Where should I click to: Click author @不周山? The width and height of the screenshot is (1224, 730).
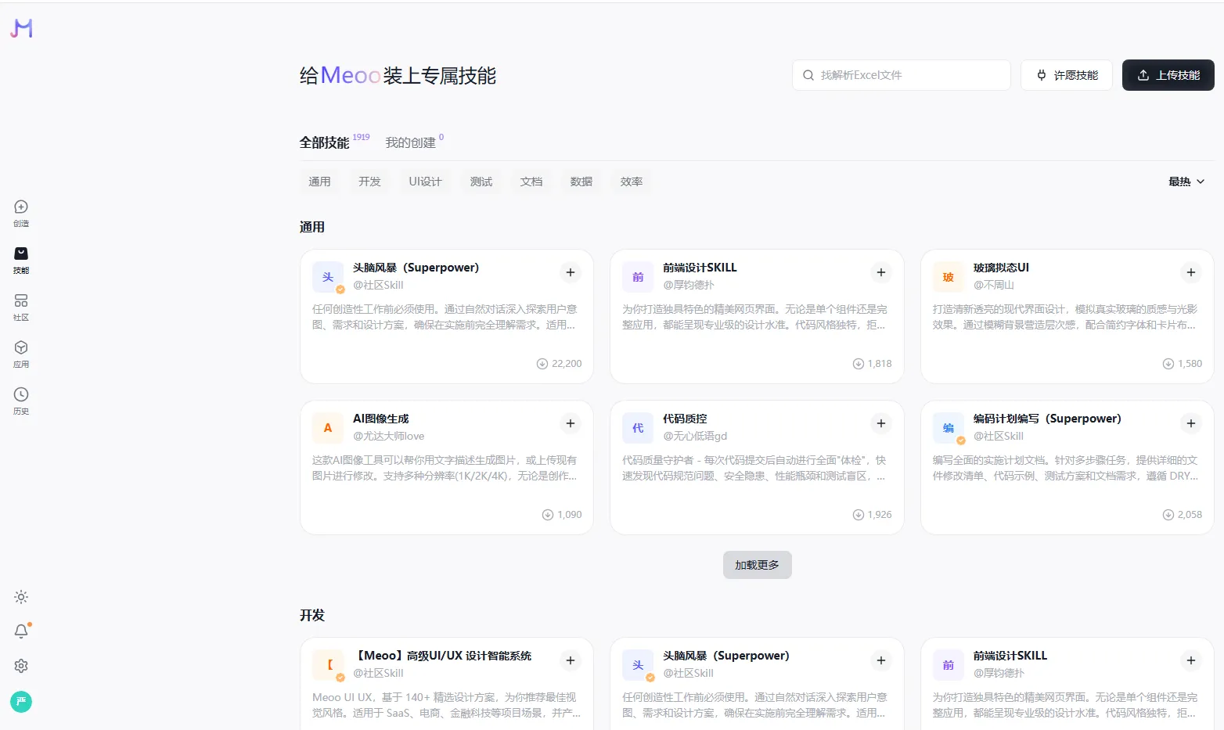[993, 285]
